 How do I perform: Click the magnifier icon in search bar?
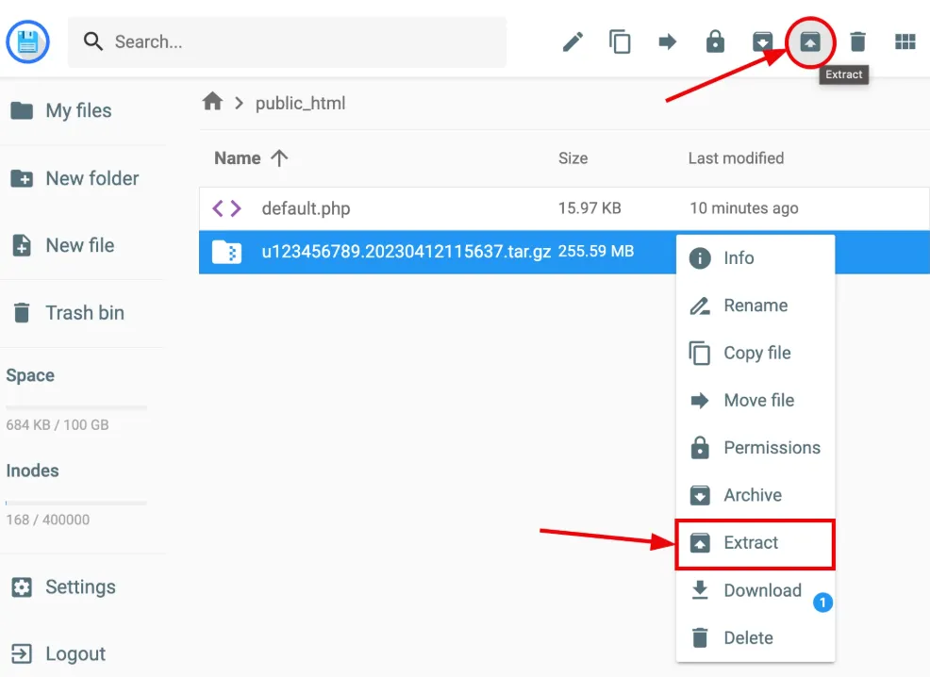click(93, 41)
